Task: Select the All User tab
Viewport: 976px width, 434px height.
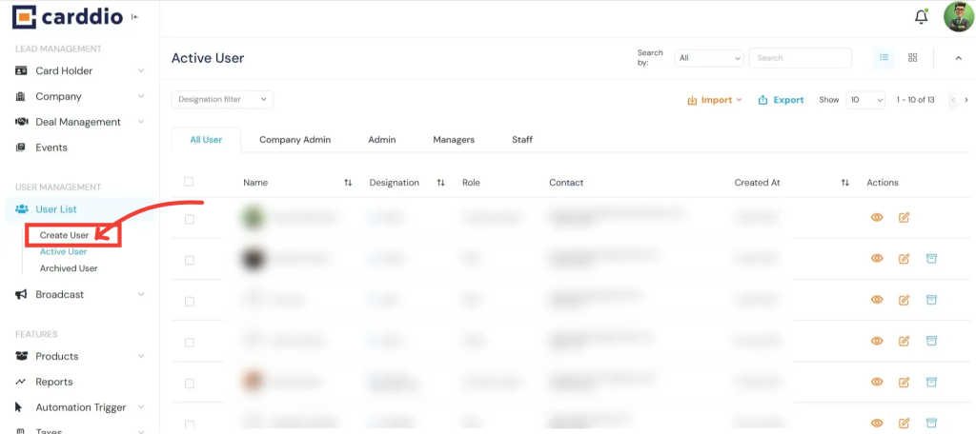Action: click(206, 140)
